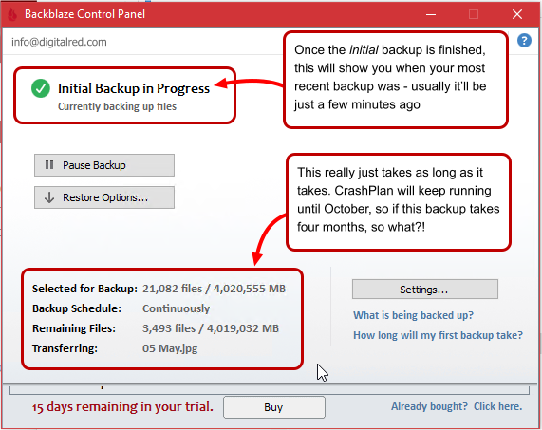Click the pause icon on Pause Backup
Image resolution: width=542 pixels, height=430 pixels.
tap(49, 165)
